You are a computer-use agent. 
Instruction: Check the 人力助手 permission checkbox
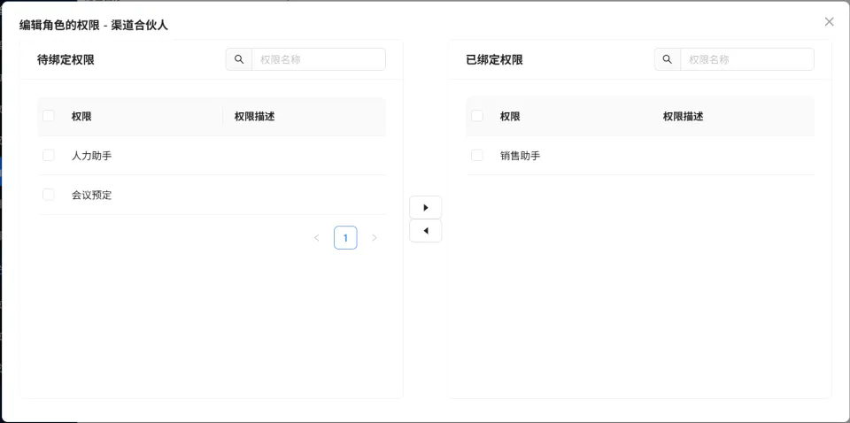[x=49, y=156]
